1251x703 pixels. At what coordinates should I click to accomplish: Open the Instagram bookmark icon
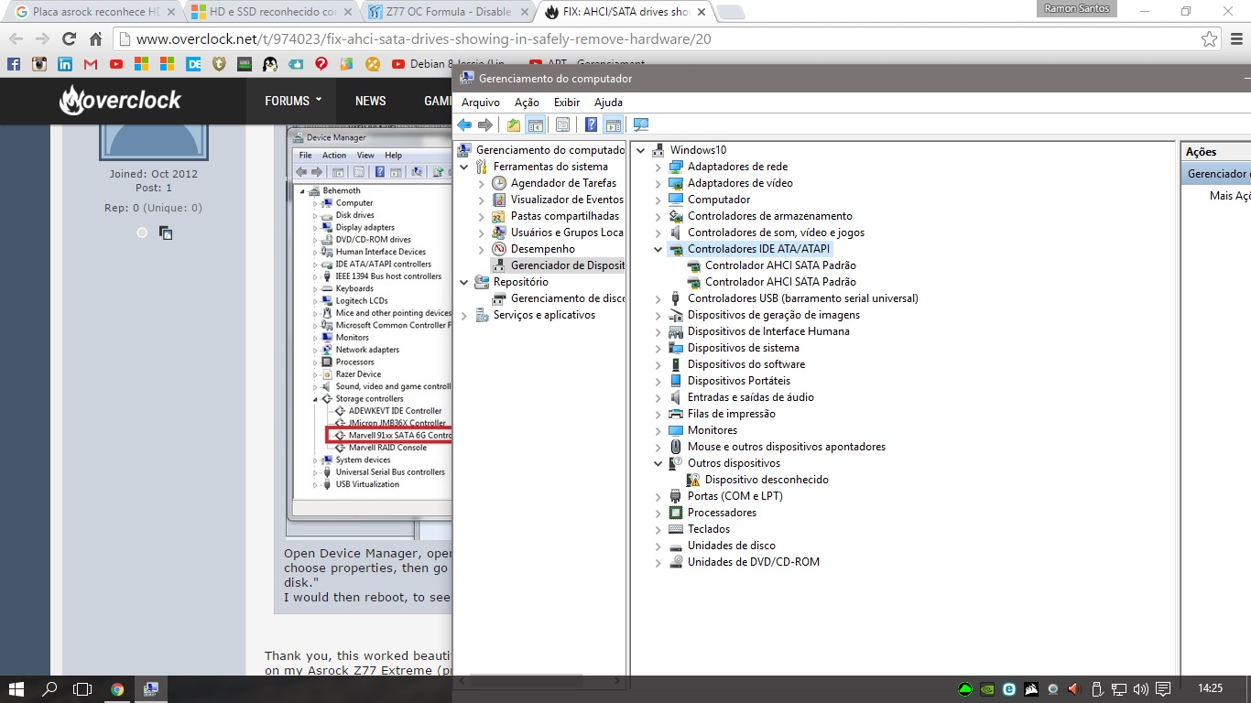tap(39, 64)
